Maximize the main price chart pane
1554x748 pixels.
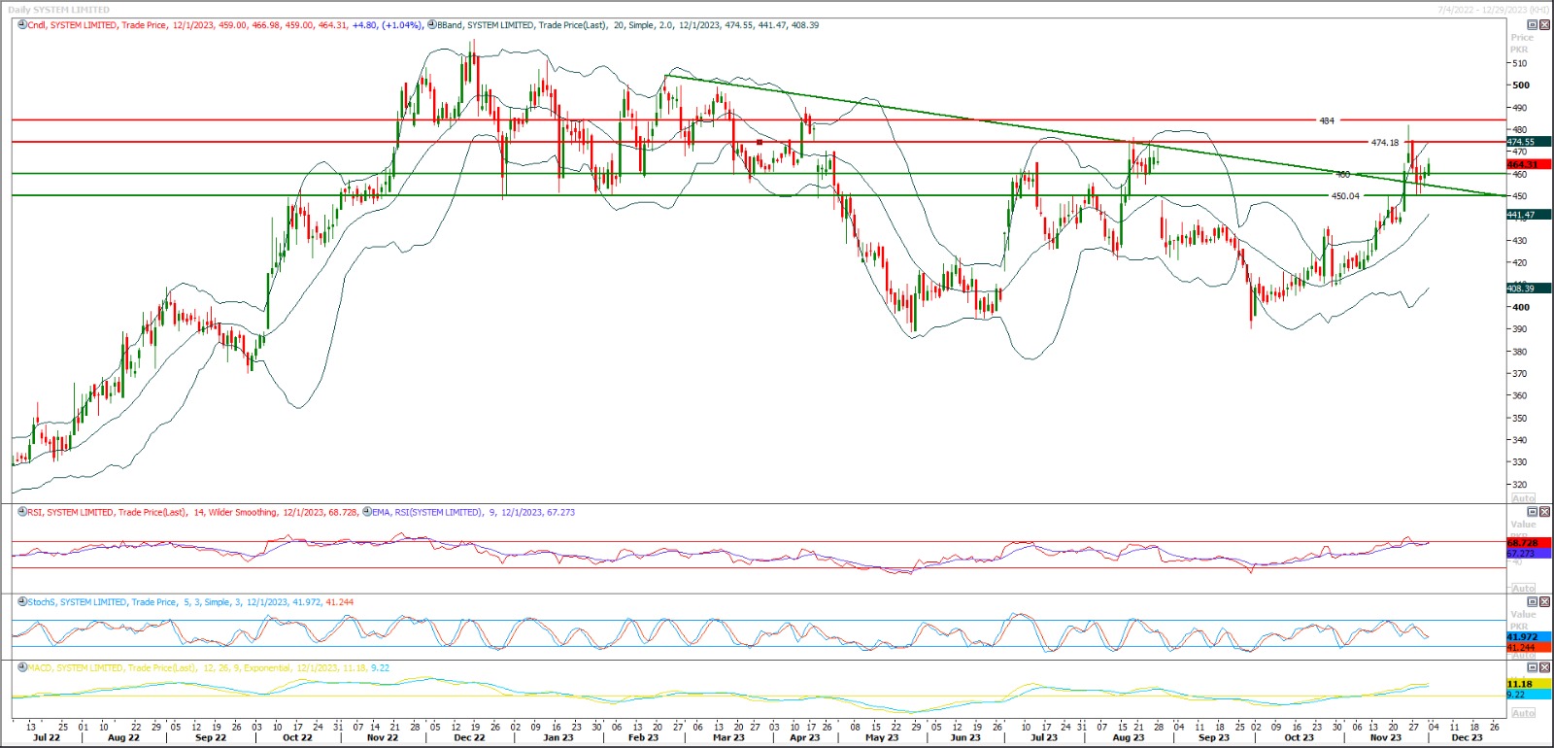pyautogui.click(x=1533, y=25)
